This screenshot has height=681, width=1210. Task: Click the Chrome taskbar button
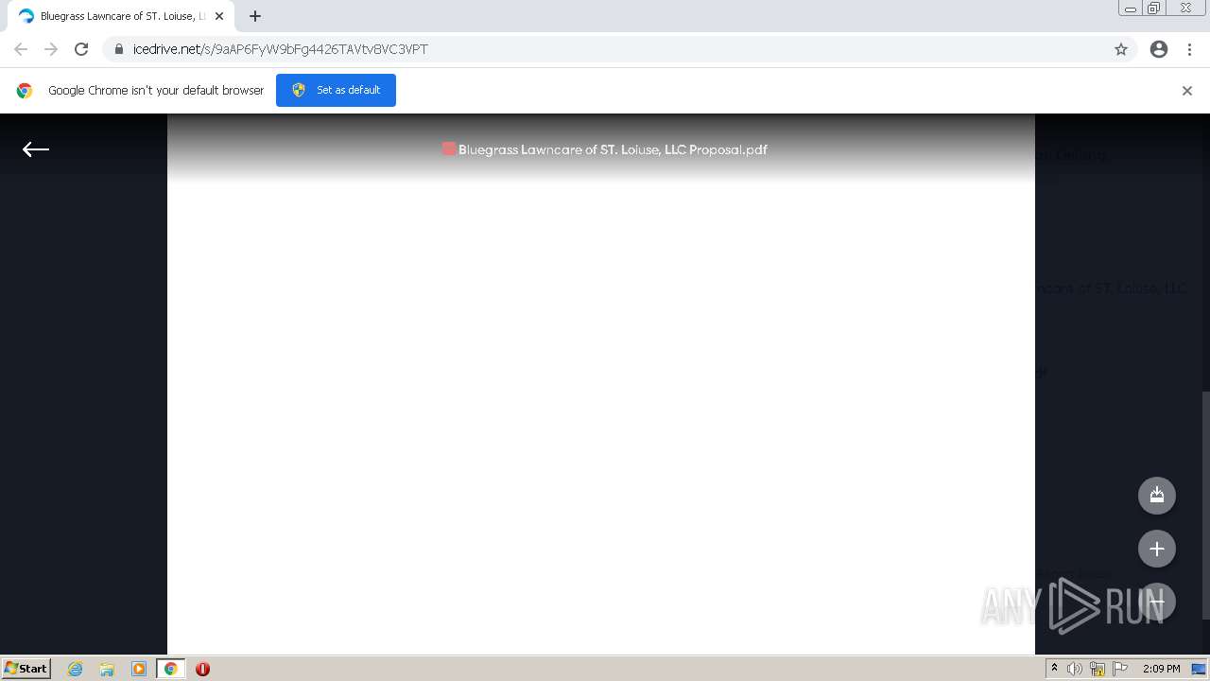click(171, 669)
